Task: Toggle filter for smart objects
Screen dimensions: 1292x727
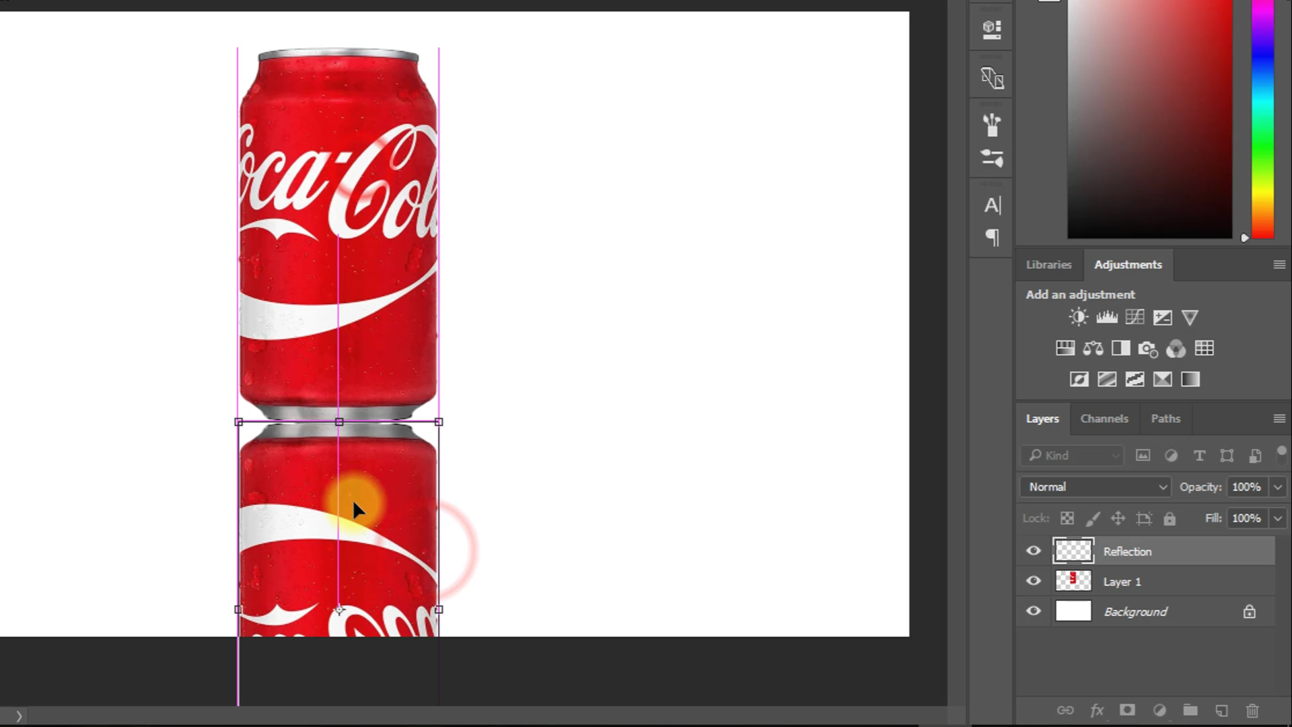Action: tap(1255, 456)
